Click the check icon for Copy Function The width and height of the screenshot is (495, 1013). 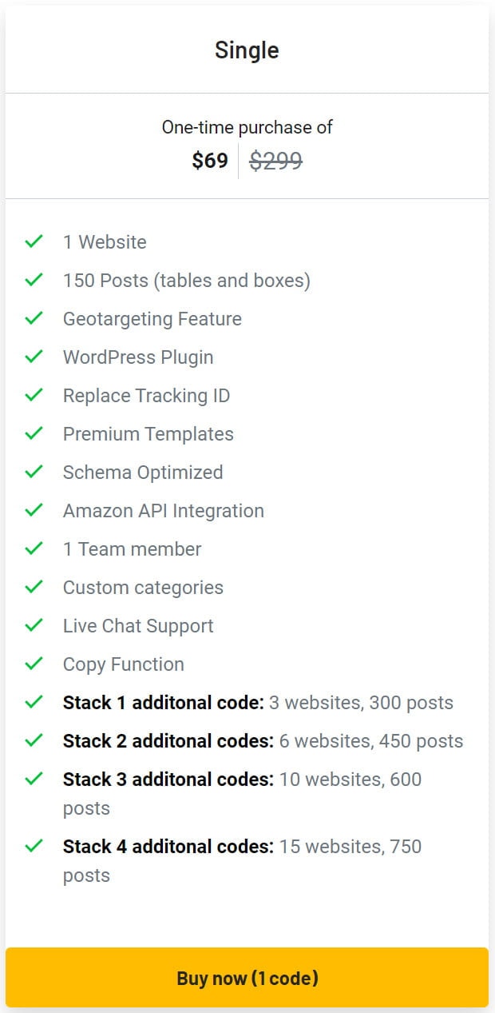point(34,664)
